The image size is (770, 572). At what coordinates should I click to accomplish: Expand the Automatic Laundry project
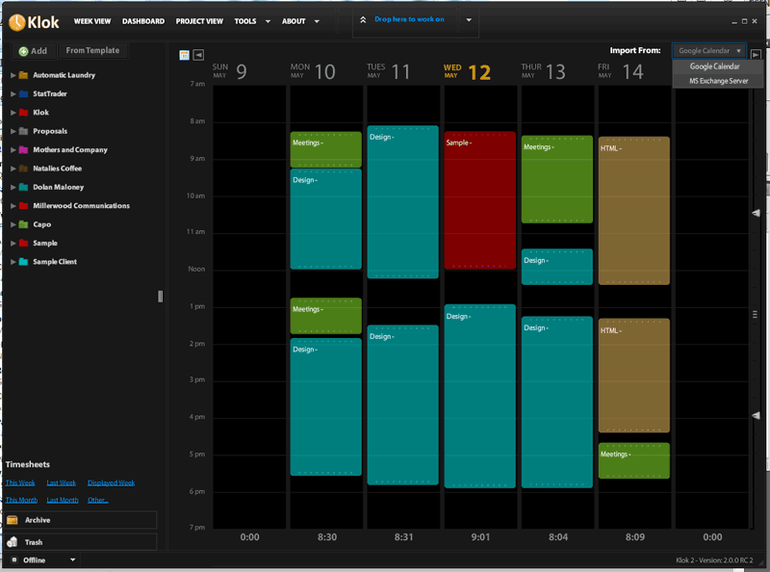pos(13,75)
